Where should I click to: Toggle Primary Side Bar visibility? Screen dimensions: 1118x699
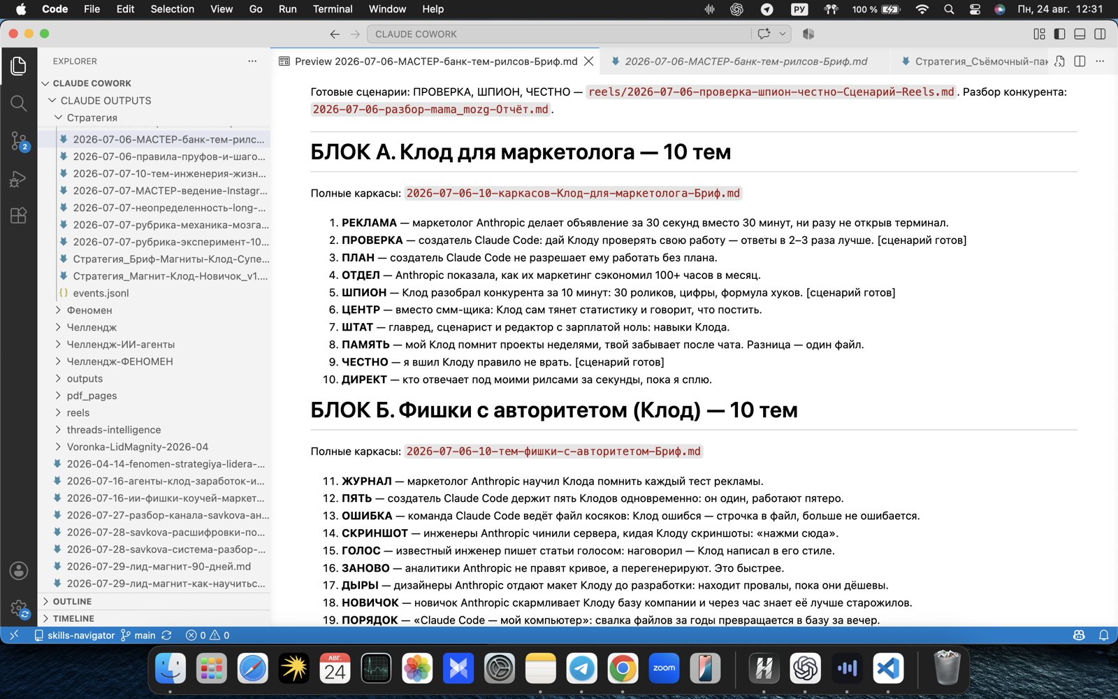click(x=1059, y=34)
